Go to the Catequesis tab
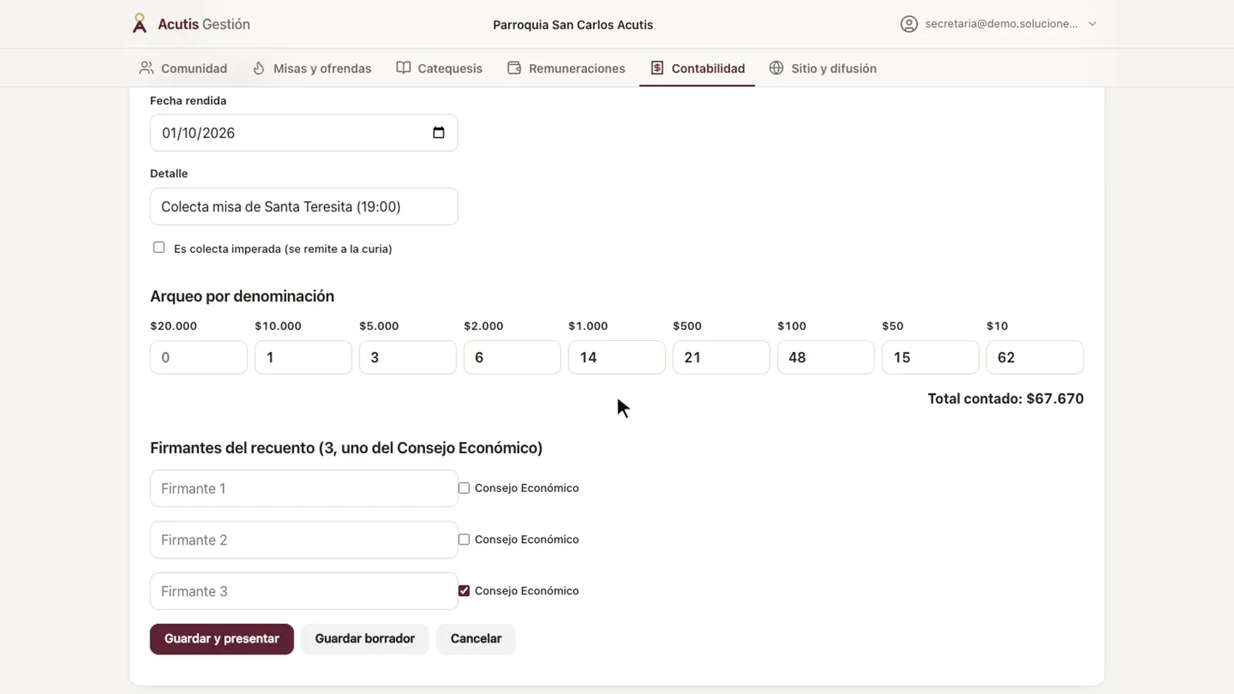Viewport: 1234px width, 694px height. point(440,68)
